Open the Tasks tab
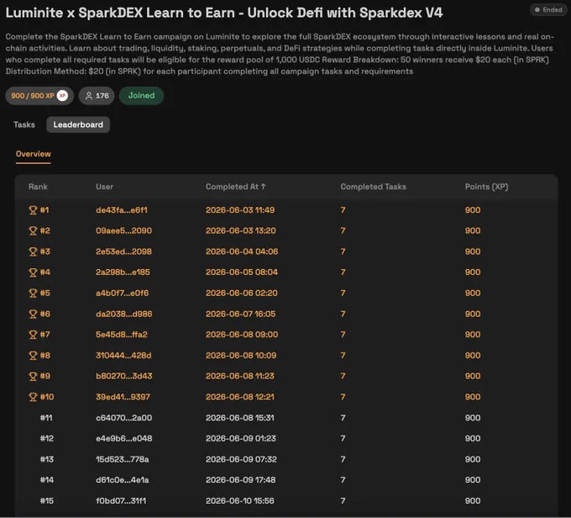 (x=24, y=124)
